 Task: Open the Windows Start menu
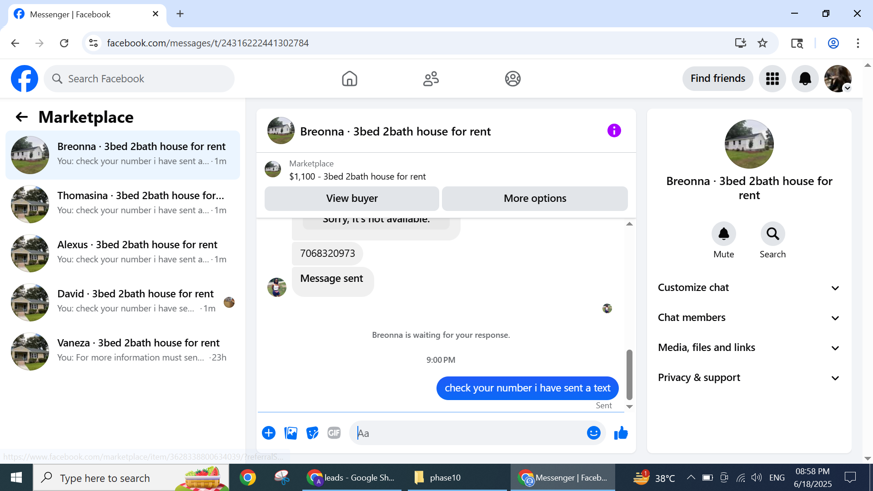click(x=16, y=477)
